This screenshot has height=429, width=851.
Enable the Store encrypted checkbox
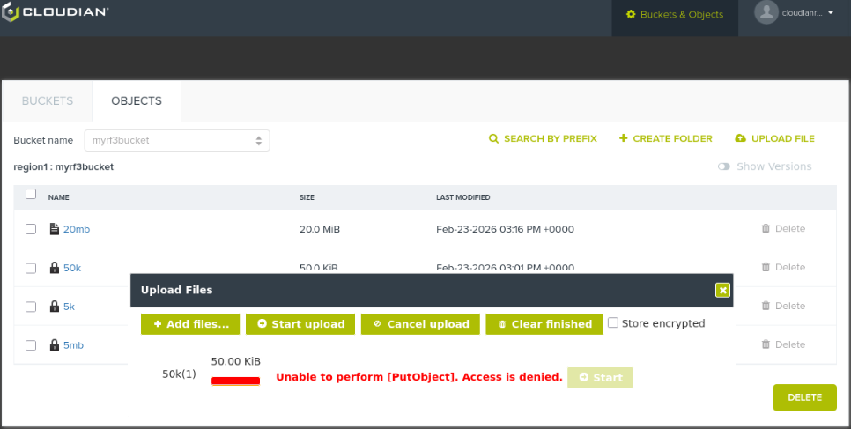coord(613,323)
